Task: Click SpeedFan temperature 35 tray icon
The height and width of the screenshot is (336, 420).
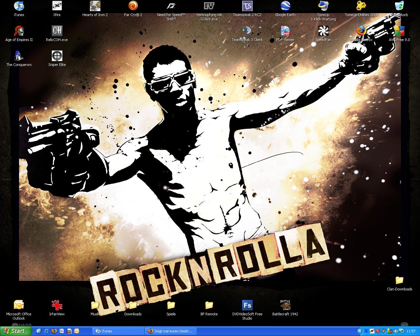Action: tap(366, 331)
